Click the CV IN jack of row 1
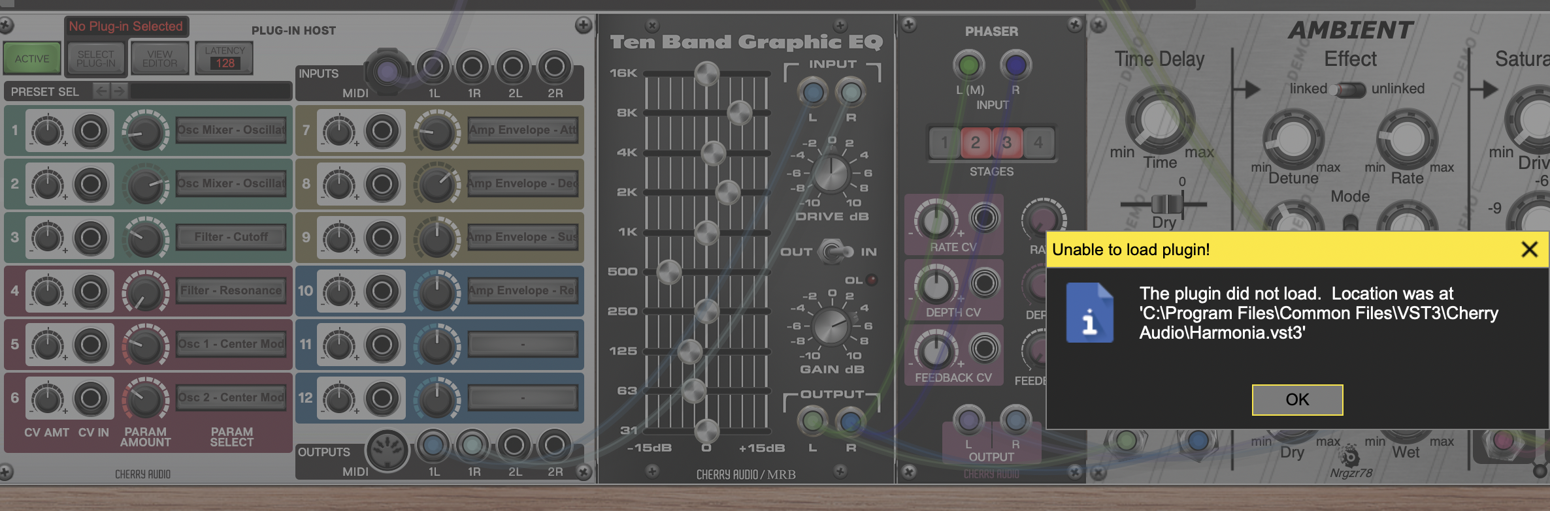The image size is (1550, 511). tap(91, 131)
